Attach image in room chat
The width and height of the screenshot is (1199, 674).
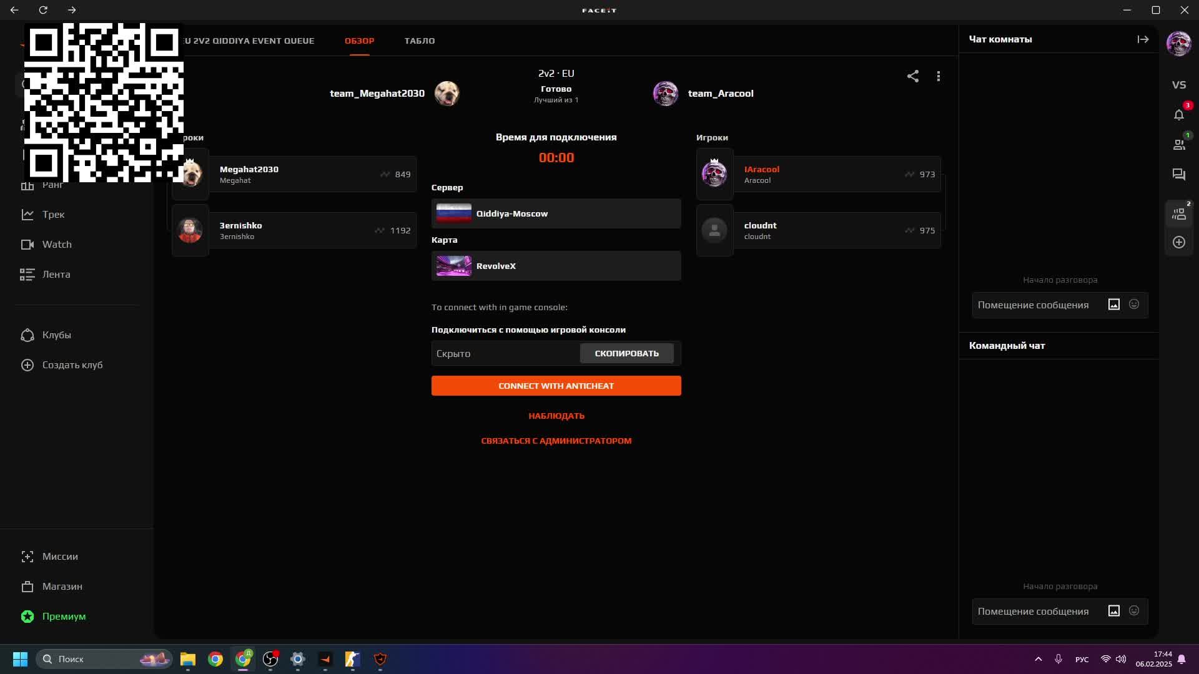click(x=1113, y=305)
